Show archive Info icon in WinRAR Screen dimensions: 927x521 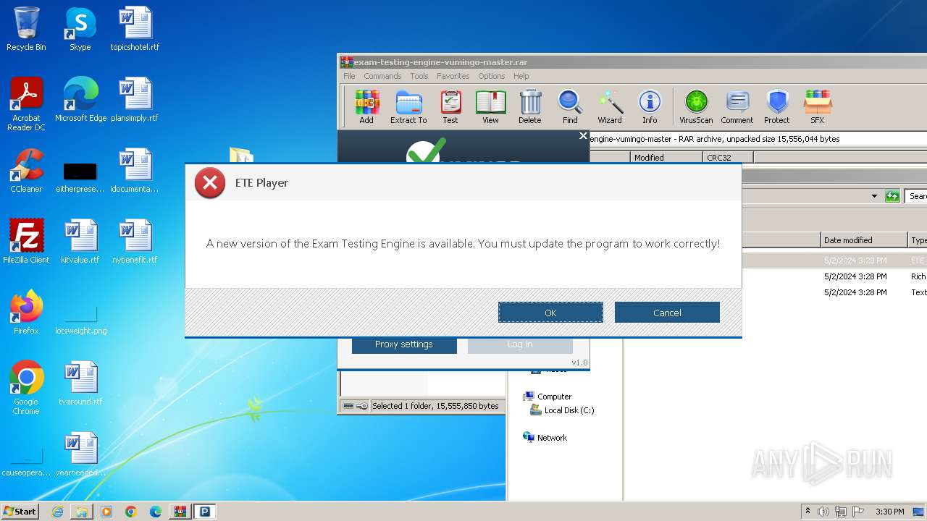point(650,107)
